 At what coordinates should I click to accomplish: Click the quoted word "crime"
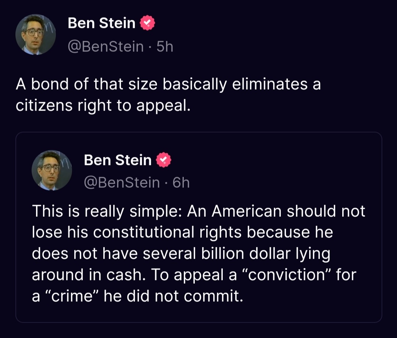coord(72,296)
